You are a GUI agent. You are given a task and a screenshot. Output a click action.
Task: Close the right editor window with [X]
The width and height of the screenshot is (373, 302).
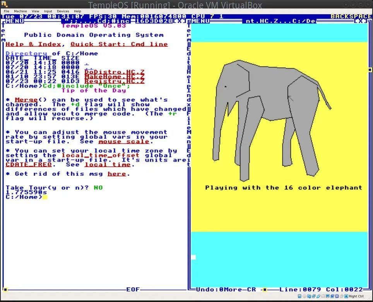360,21
